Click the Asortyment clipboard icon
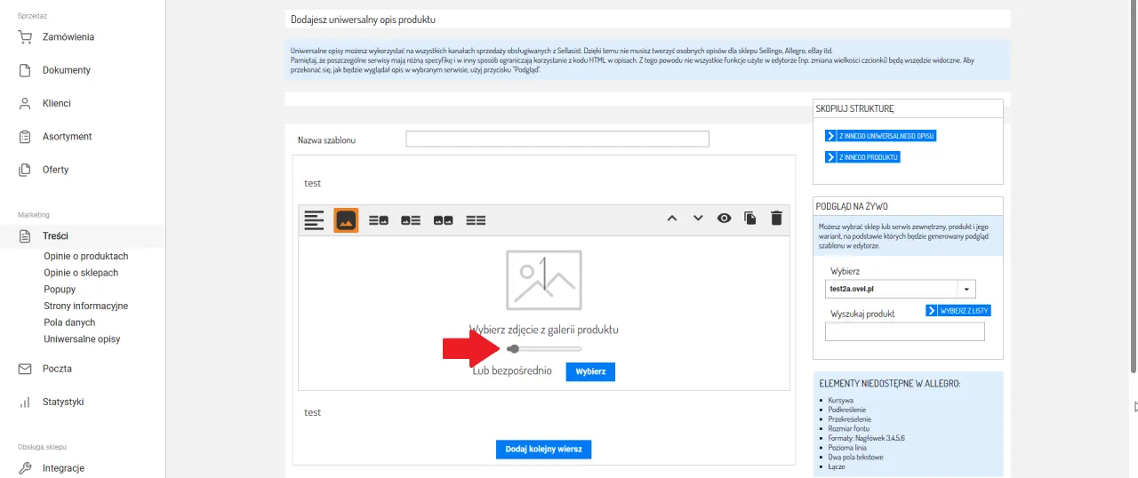The image size is (1138, 478). click(25, 137)
